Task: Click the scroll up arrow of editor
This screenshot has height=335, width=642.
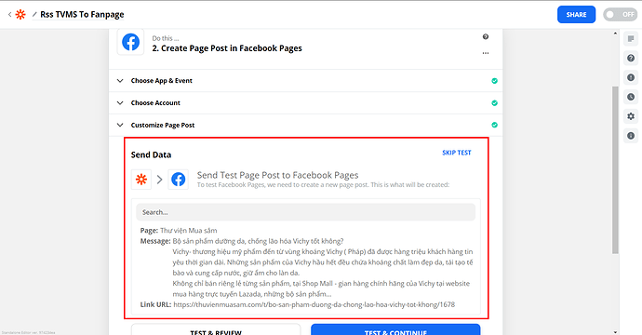Action: (x=615, y=33)
